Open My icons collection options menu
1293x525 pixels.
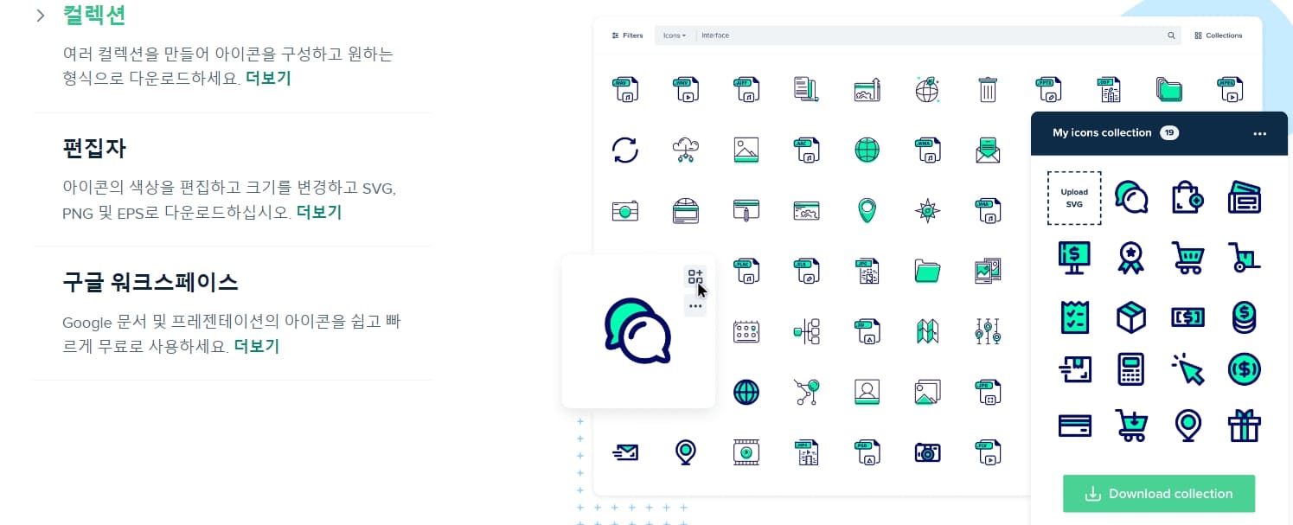[1259, 133]
